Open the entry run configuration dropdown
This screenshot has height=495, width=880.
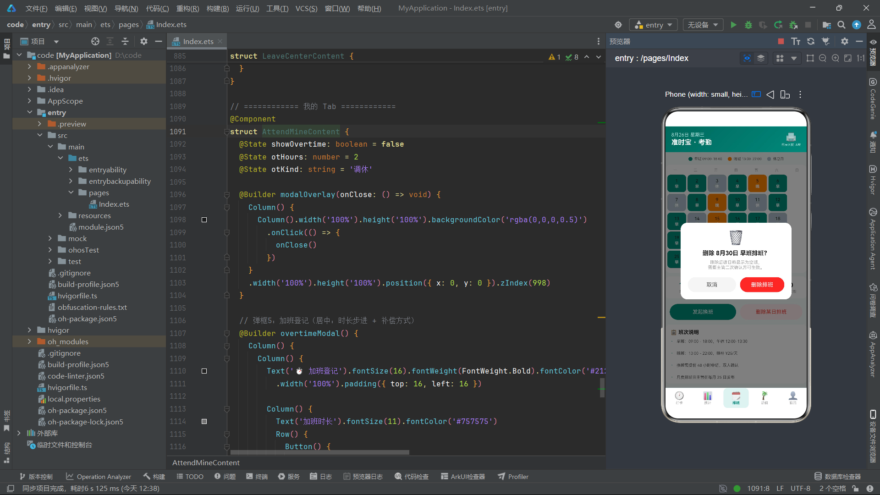(x=654, y=25)
